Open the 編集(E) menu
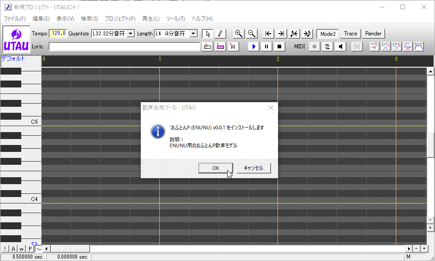Image resolution: width=435 pixels, height=261 pixels. pos(41,18)
